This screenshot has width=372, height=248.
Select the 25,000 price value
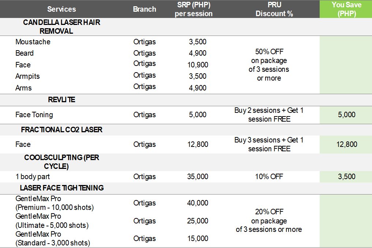click(198, 221)
